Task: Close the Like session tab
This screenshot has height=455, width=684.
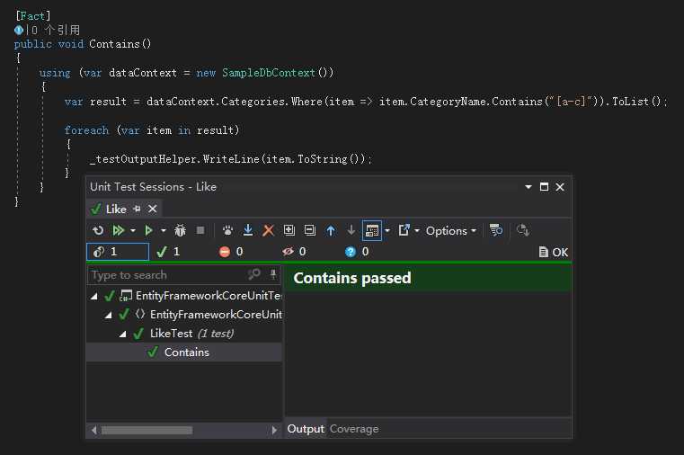Action: 152,209
